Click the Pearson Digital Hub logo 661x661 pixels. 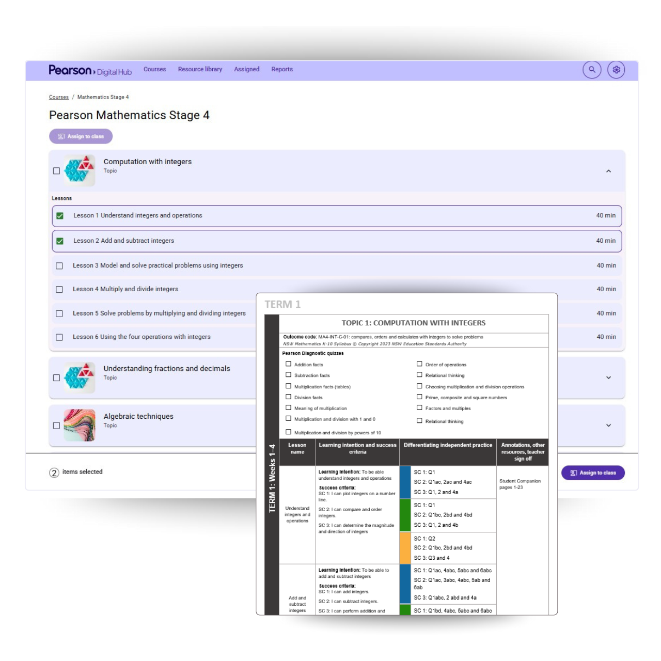point(90,70)
